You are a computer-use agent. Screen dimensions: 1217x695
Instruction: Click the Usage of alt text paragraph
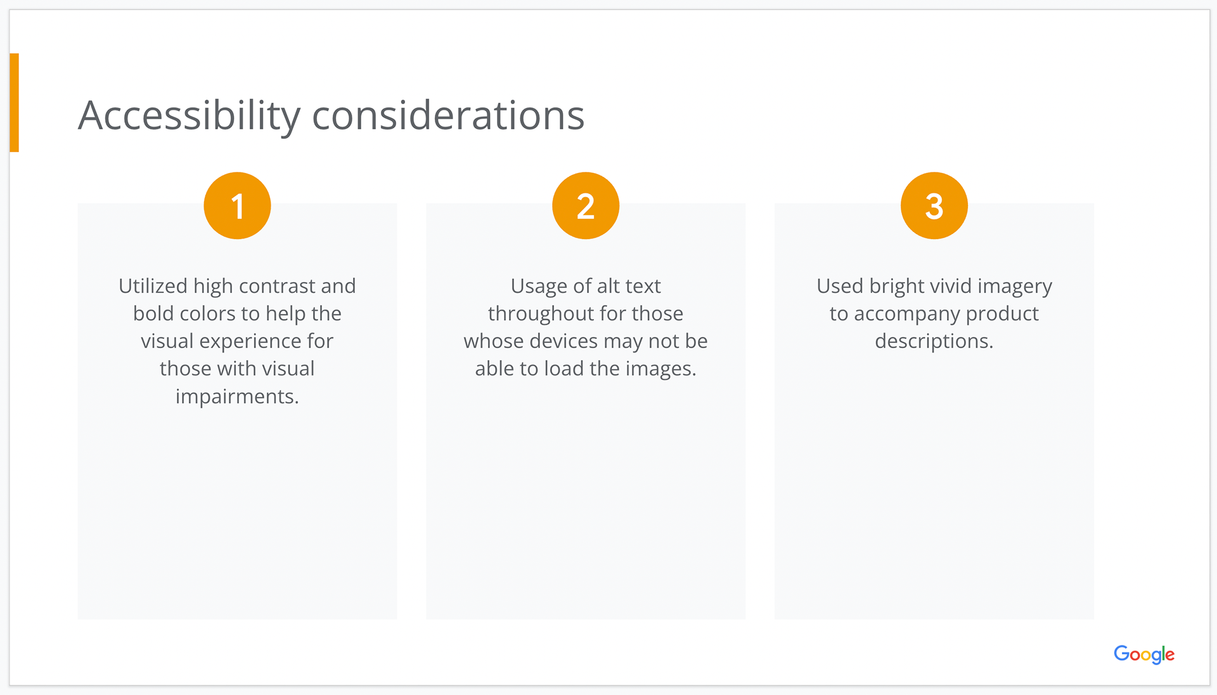tap(586, 327)
